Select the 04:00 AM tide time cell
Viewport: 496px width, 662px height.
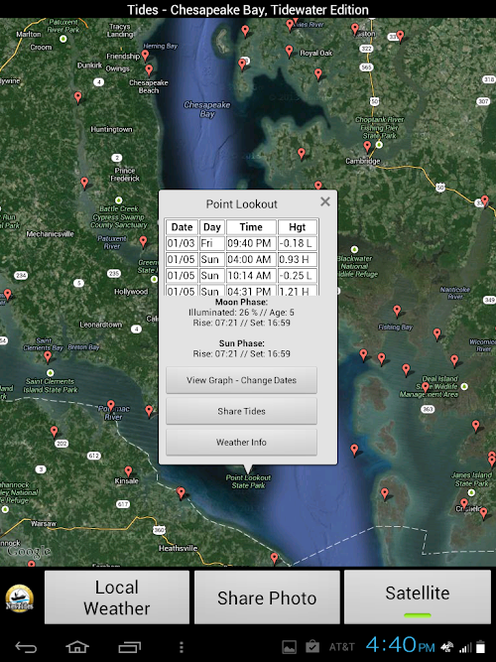point(251,259)
